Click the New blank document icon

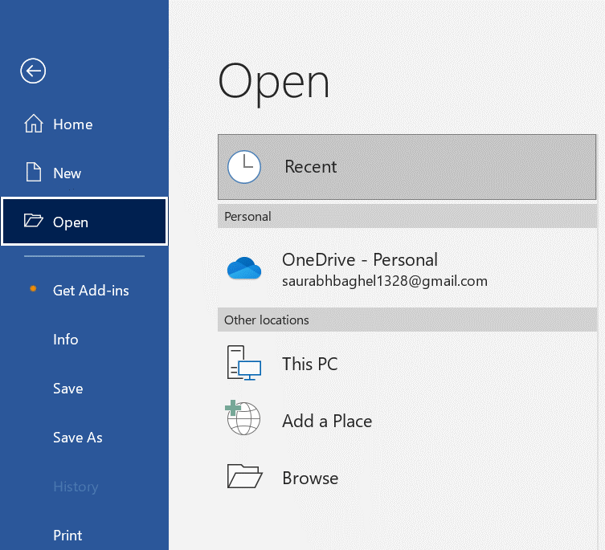[33, 173]
